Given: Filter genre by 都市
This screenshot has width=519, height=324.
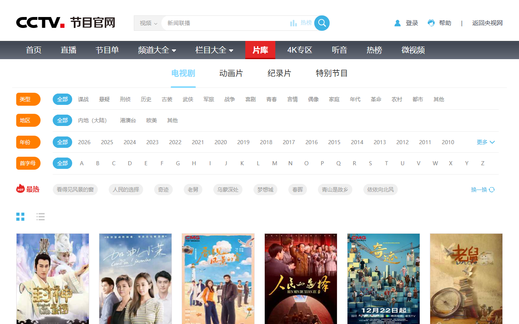Looking at the screenshot, I should coord(418,99).
